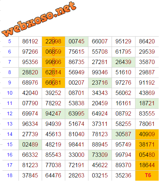
Task: Click row header number 18
Action: click(10, 175)
